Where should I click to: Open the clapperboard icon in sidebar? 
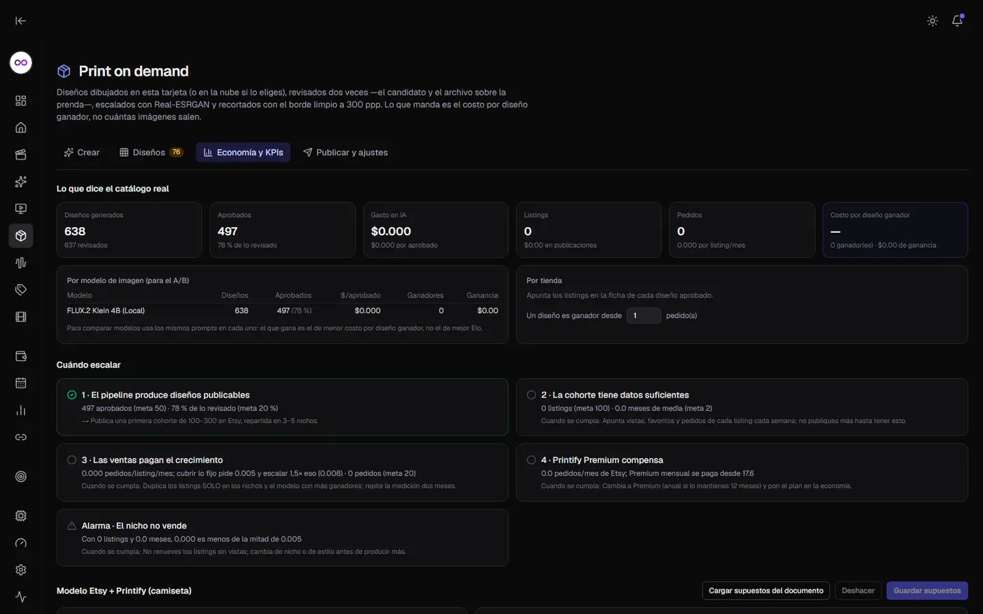[21, 155]
